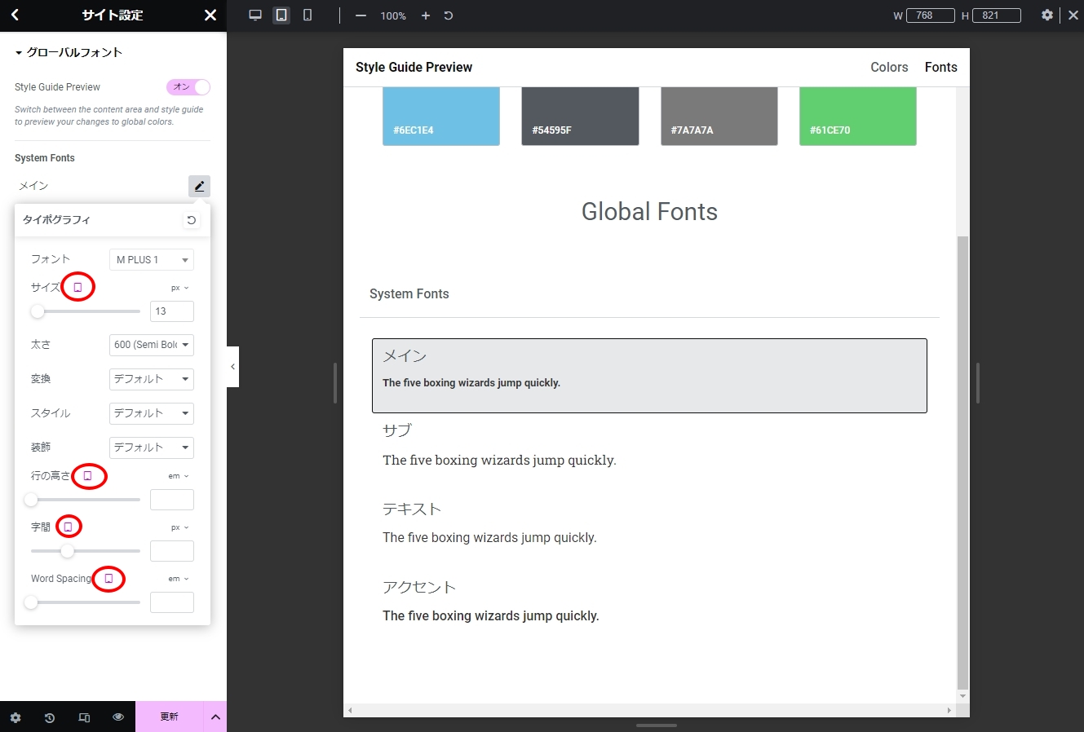The image size is (1084, 732).
Task: Click the 更新 update button
Action: click(169, 717)
